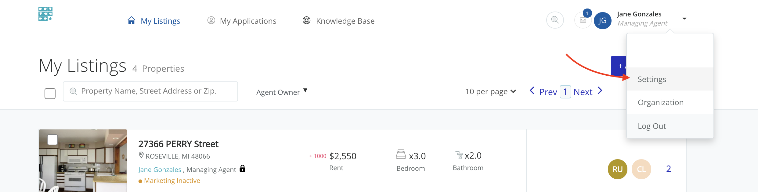Click the Next page link
758x192 pixels.
[x=583, y=92]
